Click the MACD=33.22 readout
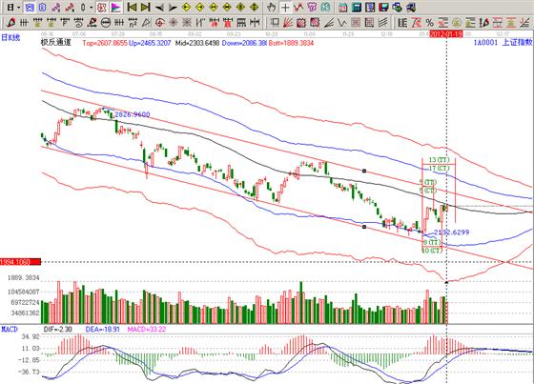The width and height of the screenshot is (534, 384). (147, 329)
